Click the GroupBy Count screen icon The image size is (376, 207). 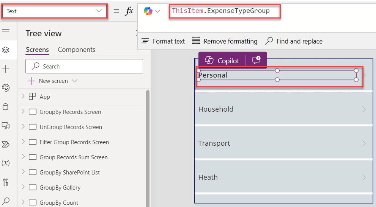[32, 202]
